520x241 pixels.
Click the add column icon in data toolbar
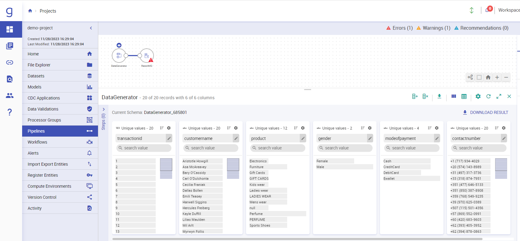(415, 96)
